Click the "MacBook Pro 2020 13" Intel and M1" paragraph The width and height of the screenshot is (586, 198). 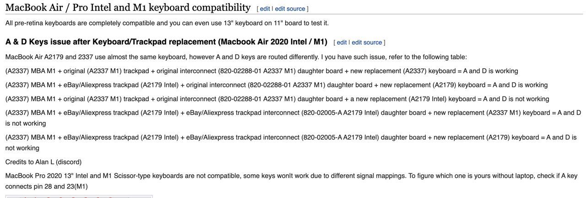pos(292,181)
